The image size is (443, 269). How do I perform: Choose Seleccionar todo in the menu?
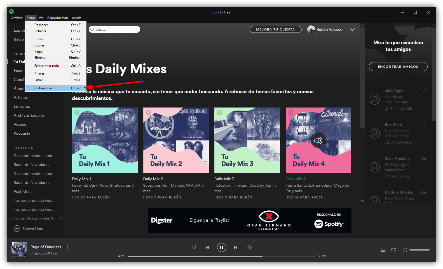[x=55, y=66]
